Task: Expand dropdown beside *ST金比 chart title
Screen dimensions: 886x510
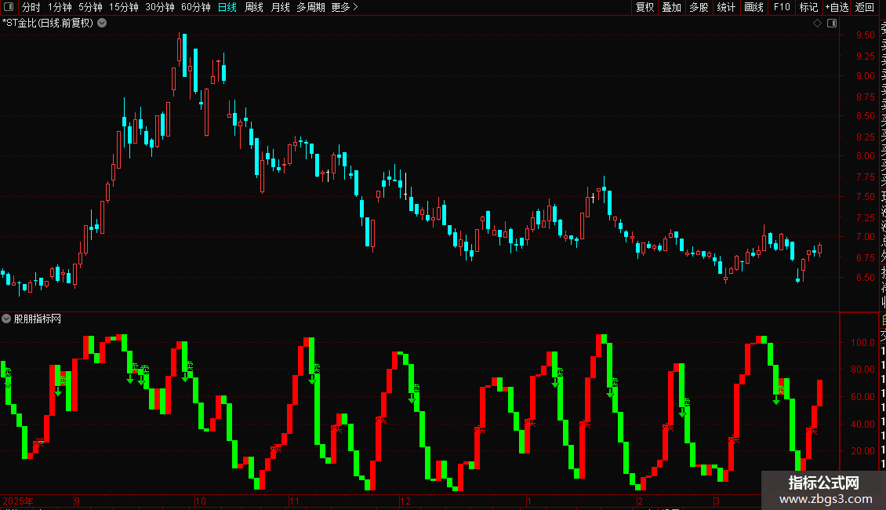Action: pos(102,24)
